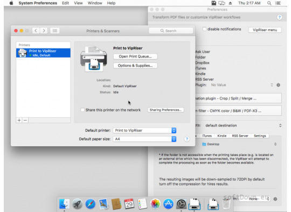Expand Default paper size dropdown
The height and width of the screenshot is (212, 291).
[x=144, y=139]
